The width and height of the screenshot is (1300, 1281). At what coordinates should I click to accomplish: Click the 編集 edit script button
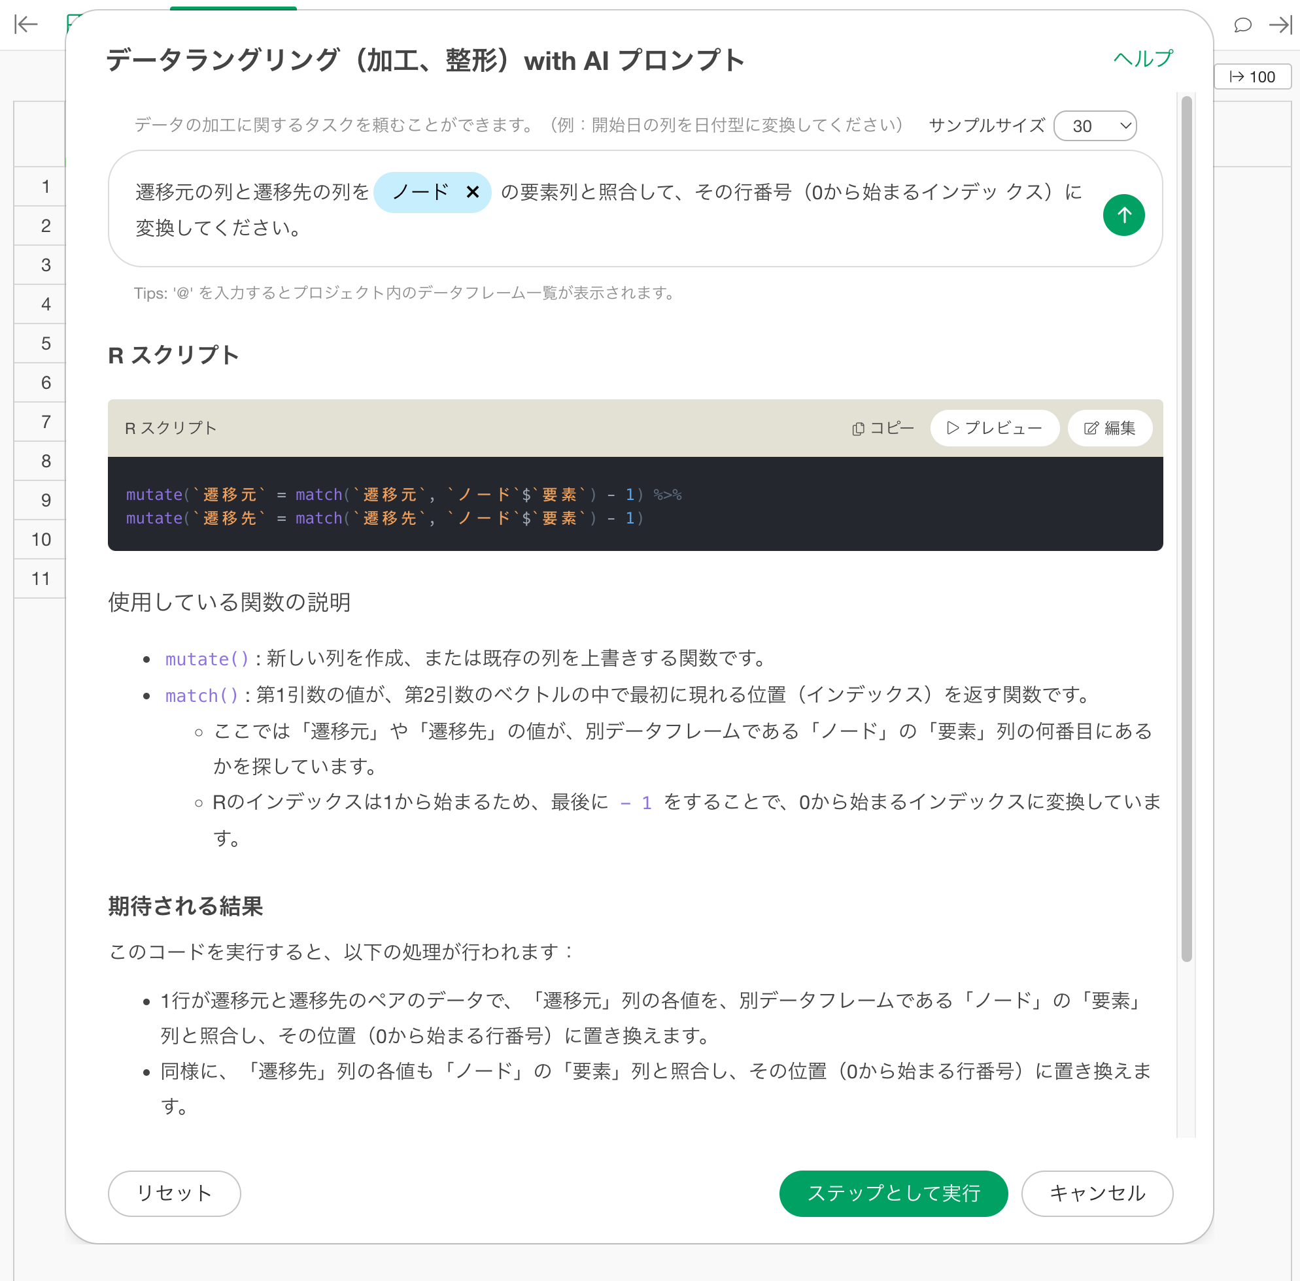1109,428
